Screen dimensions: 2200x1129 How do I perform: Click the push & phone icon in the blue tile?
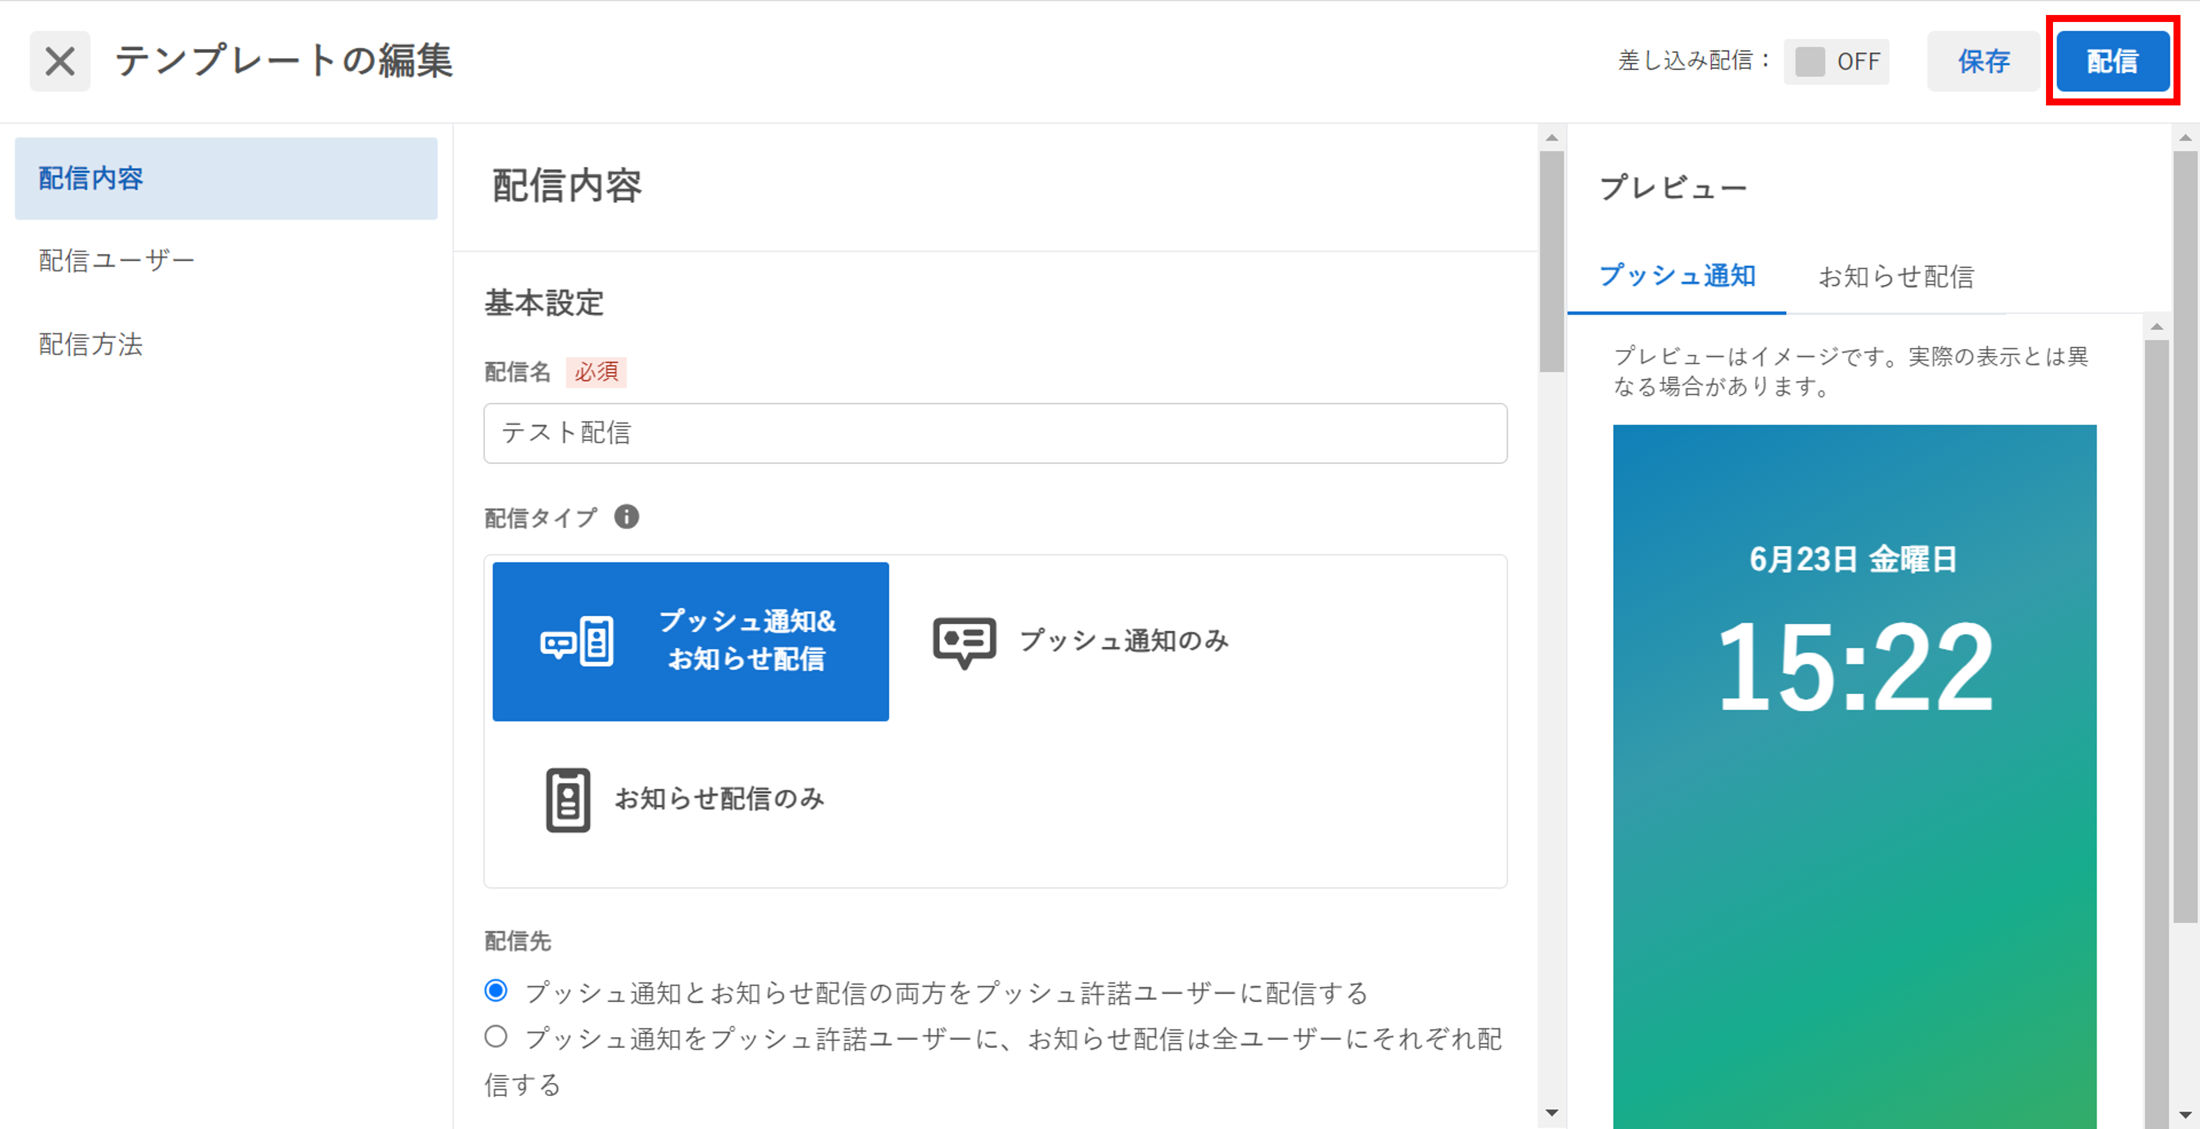tap(577, 641)
